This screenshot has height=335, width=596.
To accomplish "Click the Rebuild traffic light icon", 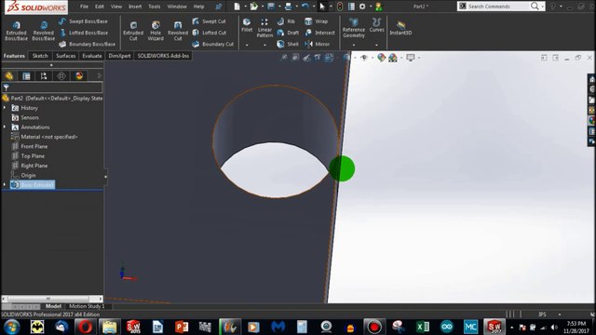I will click(340, 7).
